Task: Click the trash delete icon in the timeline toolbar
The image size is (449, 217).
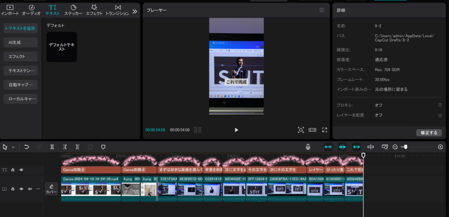Action: click(x=90, y=147)
